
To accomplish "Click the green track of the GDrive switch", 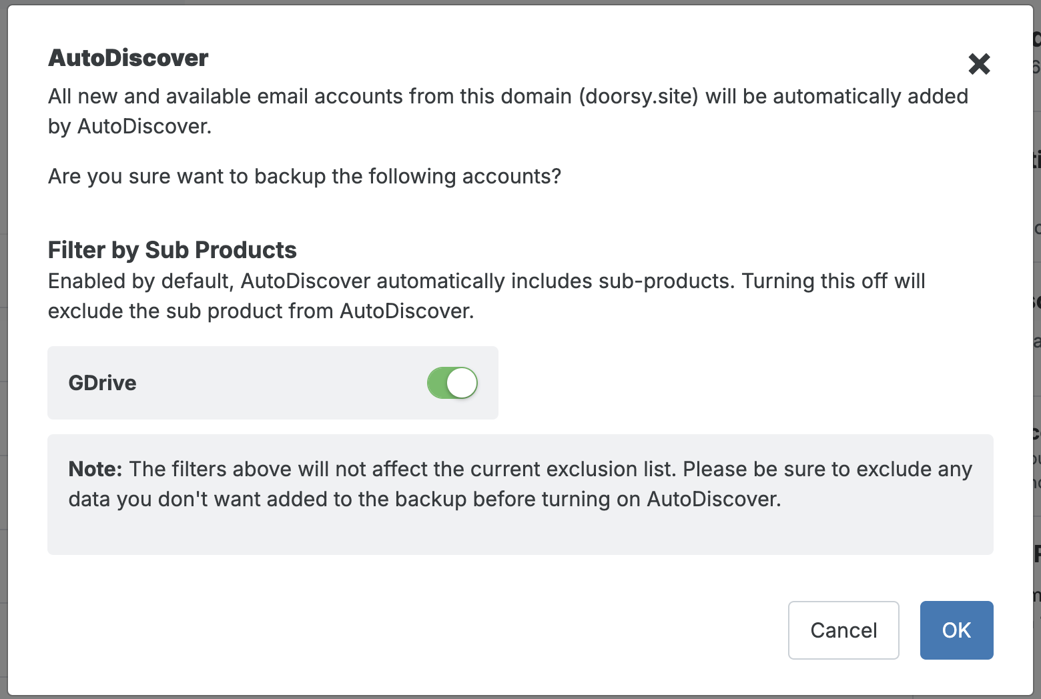I will point(437,383).
